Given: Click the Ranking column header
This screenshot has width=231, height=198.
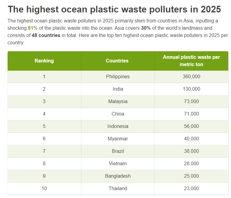Looking at the screenshot, I should click(x=44, y=61).
